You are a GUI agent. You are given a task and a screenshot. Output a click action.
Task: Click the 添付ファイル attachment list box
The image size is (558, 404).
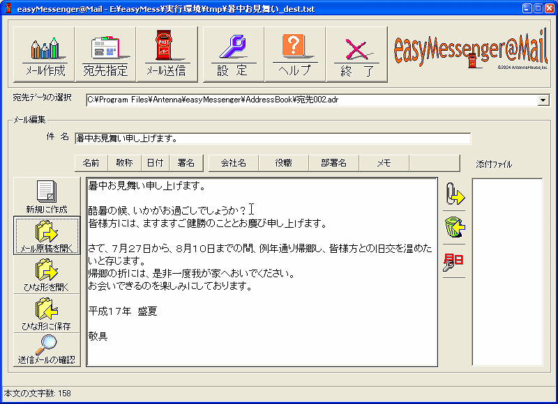point(507,272)
